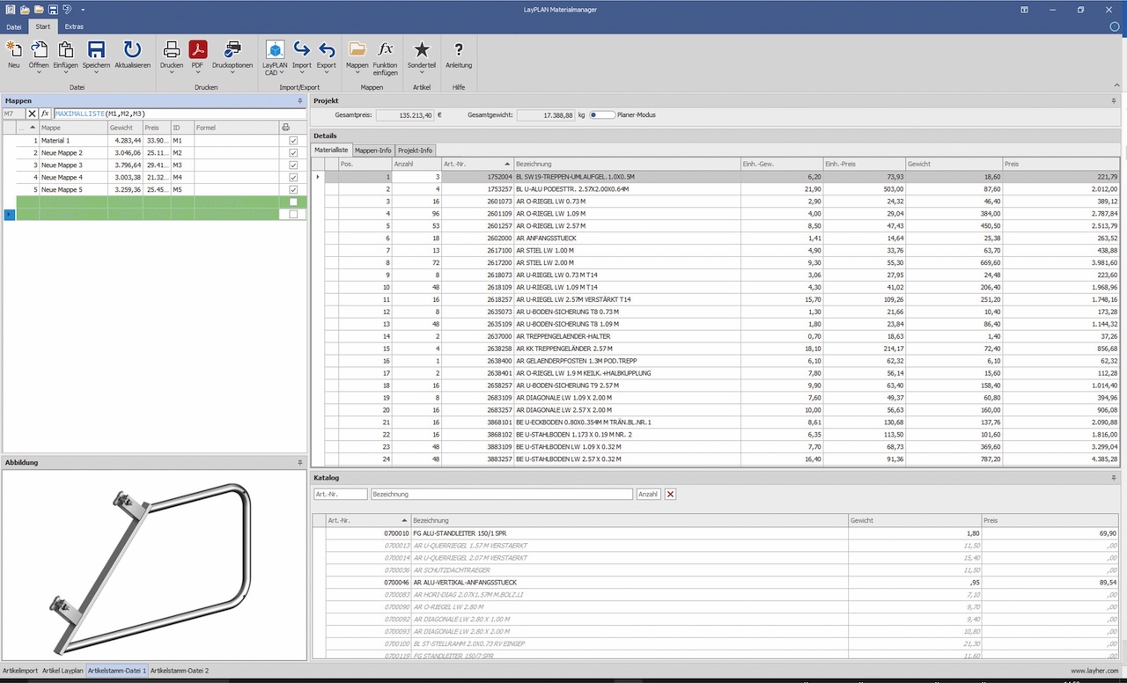Open the Mappen-Info tab
The height and width of the screenshot is (683, 1127).
tap(373, 151)
